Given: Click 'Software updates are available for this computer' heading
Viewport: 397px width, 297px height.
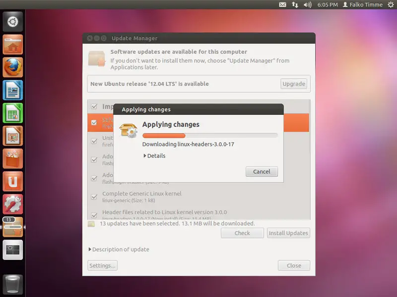Looking at the screenshot, I should pyautogui.click(x=179, y=52).
